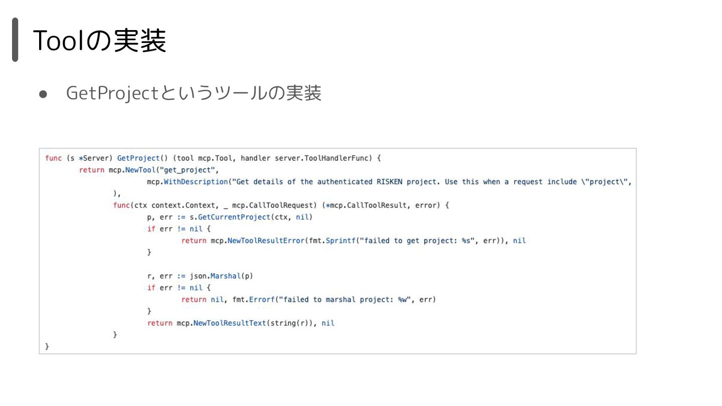722x406 pixels.
Task: Click the dark vertical bar beside title
Action: click(15, 40)
